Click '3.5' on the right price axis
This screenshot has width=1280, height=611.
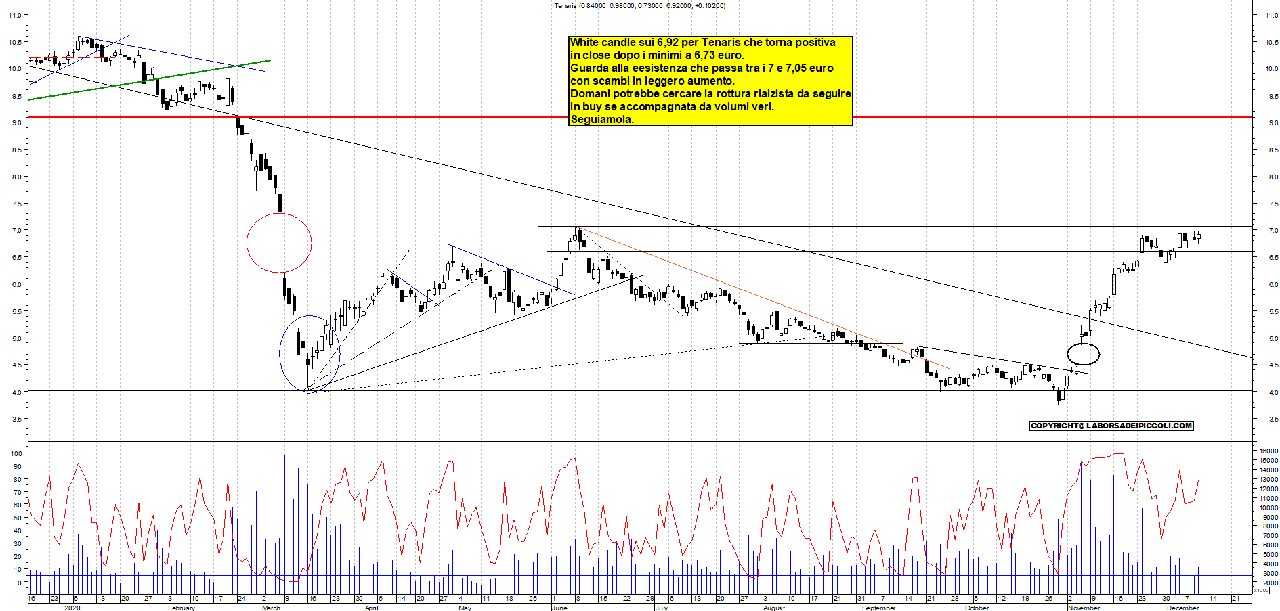(x=1273, y=420)
